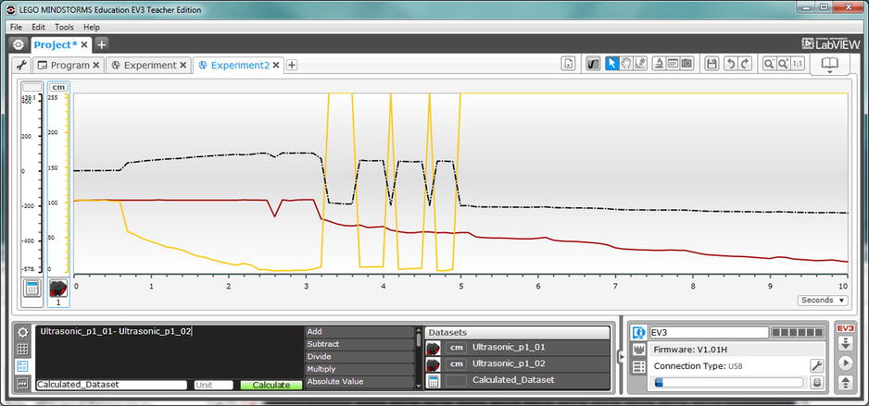Reset graph zoom to 1:1

pyautogui.click(x=798, y=64)
